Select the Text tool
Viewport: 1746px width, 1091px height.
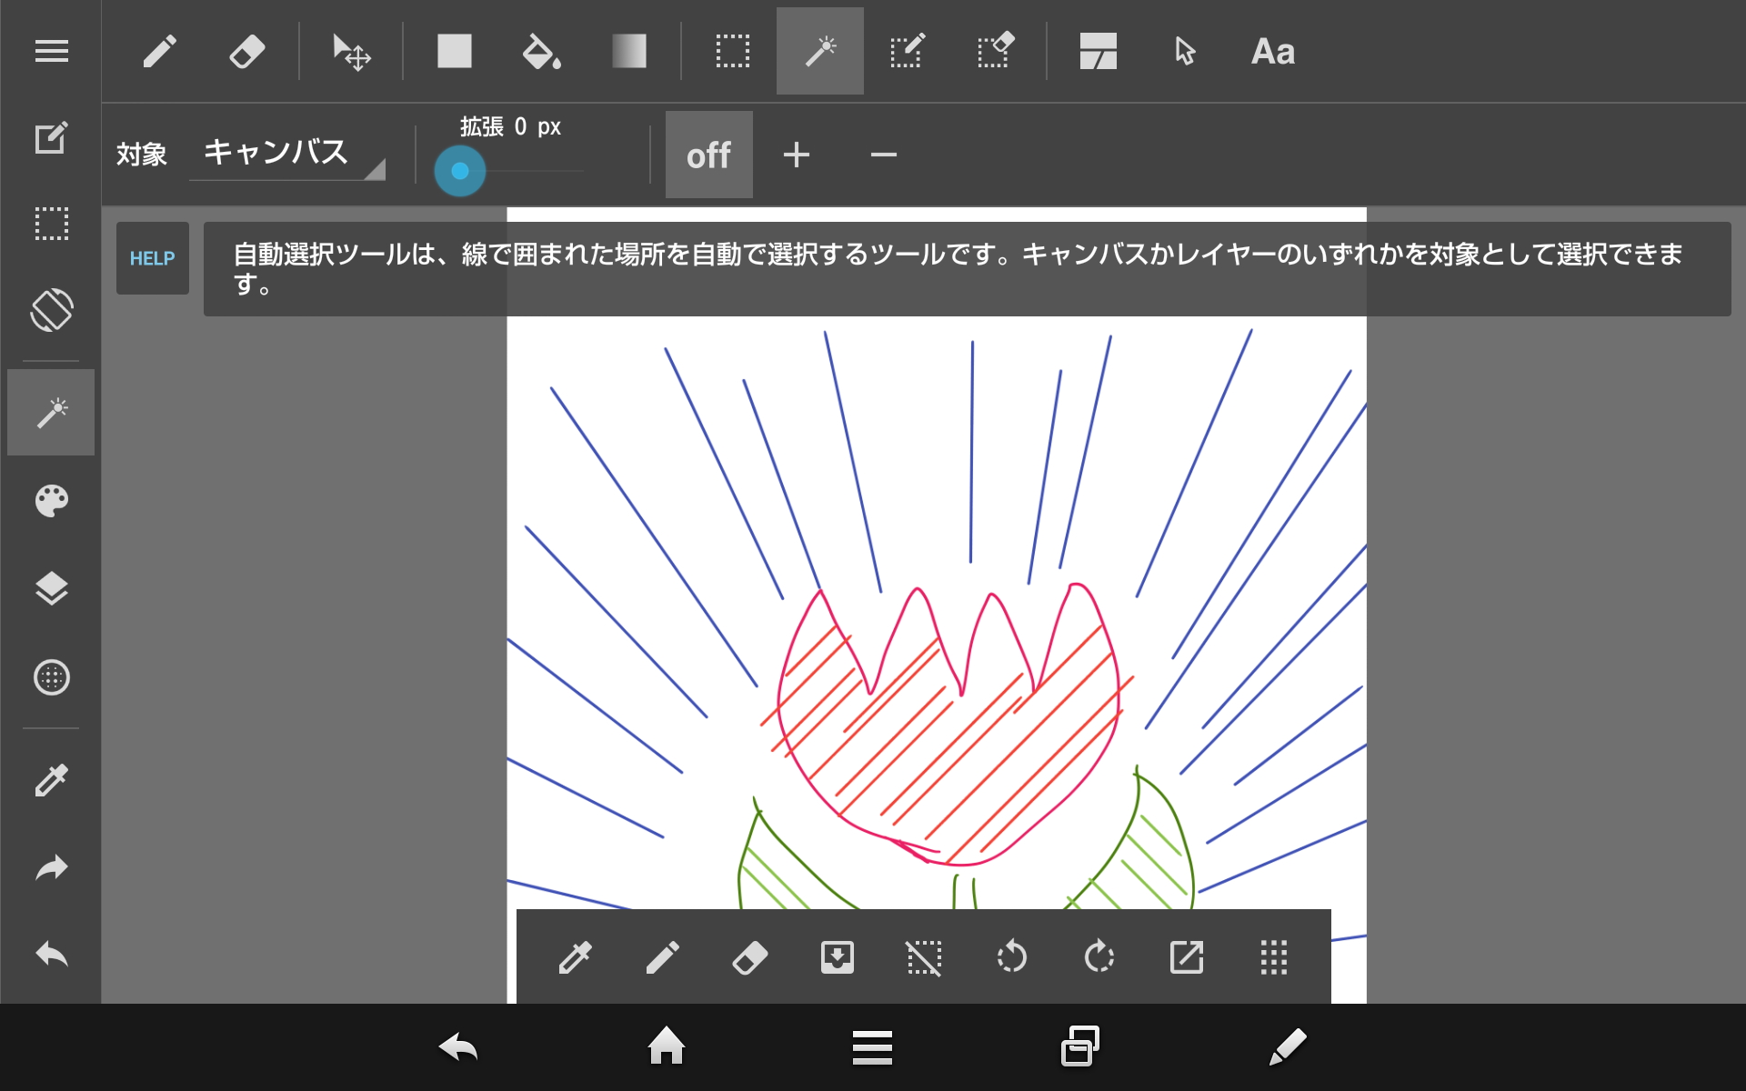pos(1271,51)
